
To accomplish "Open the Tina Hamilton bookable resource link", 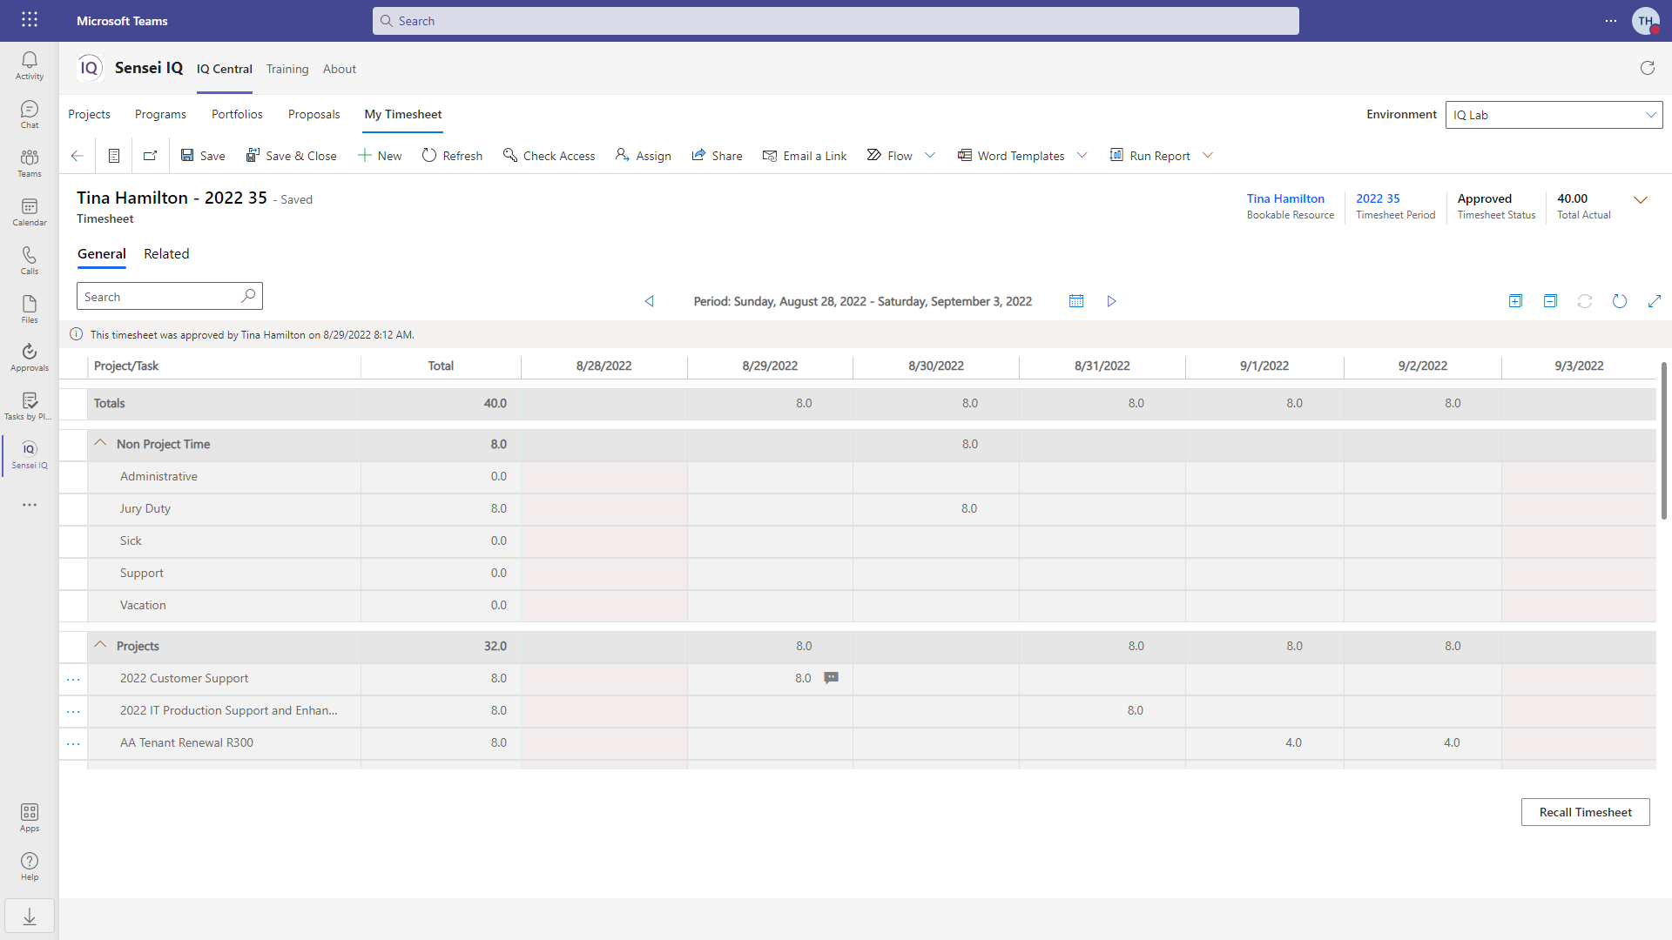I will pyautogui.click(x=1285, y=198).
